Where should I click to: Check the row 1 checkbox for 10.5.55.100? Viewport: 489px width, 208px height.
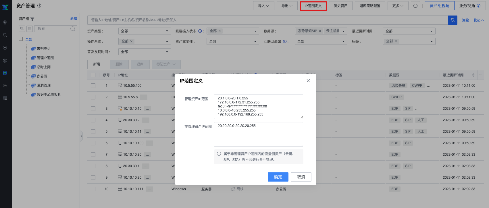[x=93, y=86]
